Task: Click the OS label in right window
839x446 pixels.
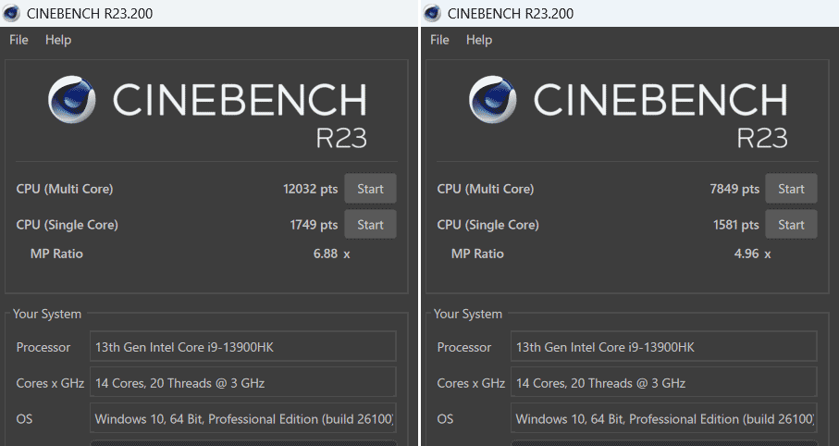Action: (x=445, y=418)
